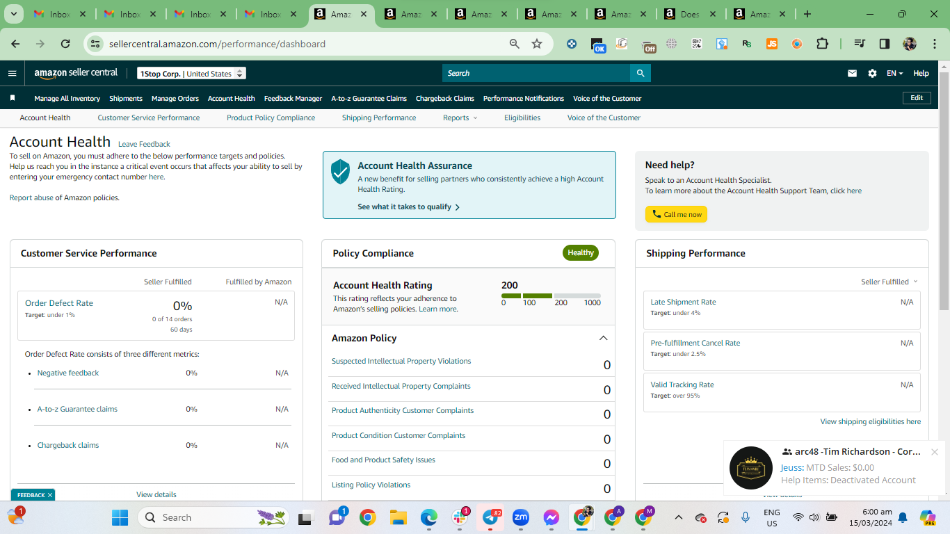Click the Account Health Rating progress bar

pyautogui.click(x=551, y=296)
